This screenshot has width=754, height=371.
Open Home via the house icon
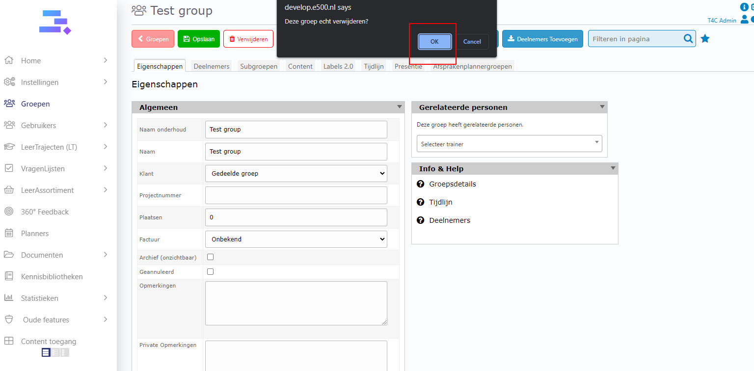[9, 60]
